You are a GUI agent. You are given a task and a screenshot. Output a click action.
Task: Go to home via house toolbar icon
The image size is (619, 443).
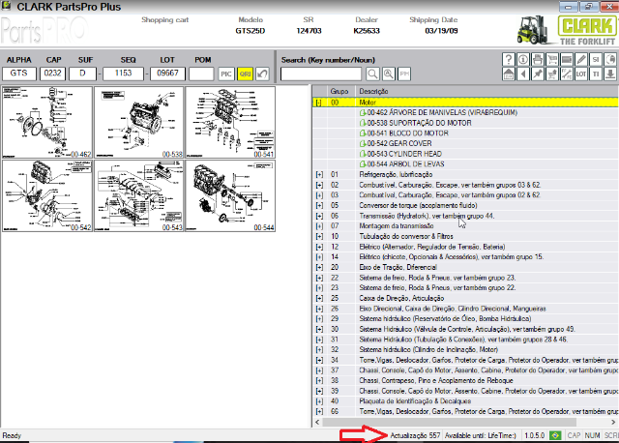point(509,74)
